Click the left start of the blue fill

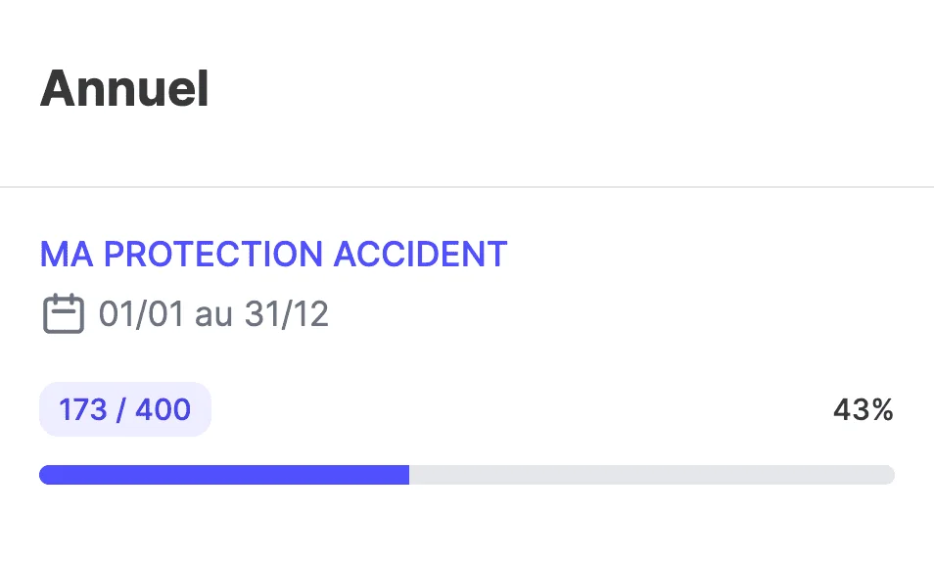coord(45,475)
